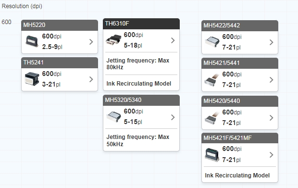
Task: Click the MH5421/5441 printhead product image
Action: pyautogui.click(x=211, y=80)
